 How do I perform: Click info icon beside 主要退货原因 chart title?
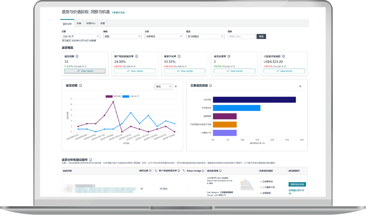point(211,86)
